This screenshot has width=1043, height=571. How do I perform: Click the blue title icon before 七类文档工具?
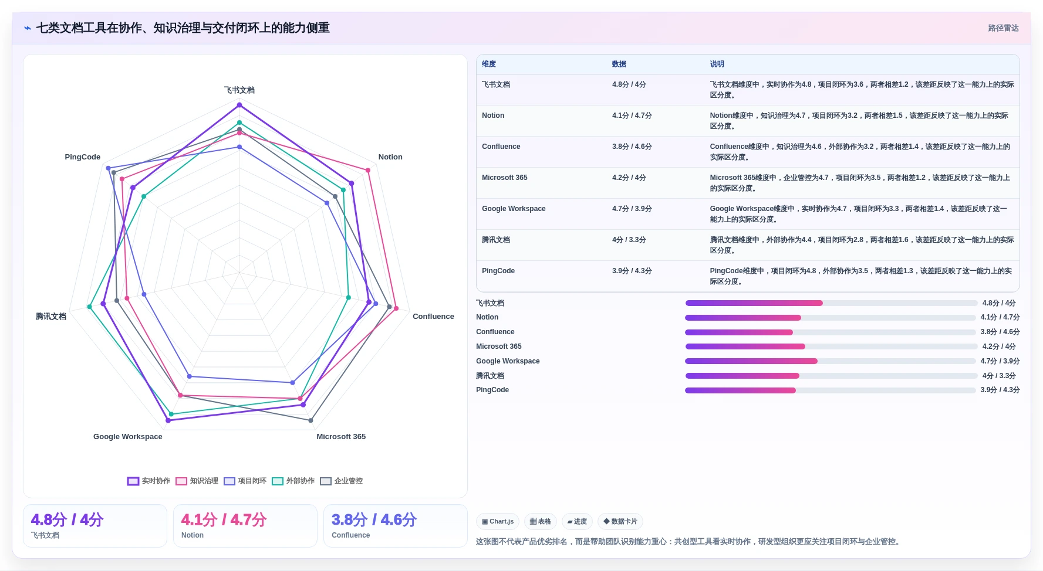tap(28, 28)
